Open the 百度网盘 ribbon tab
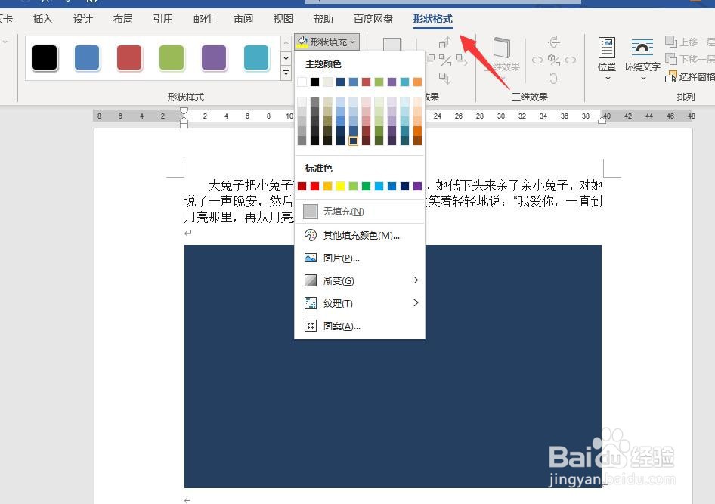Viewport: 715px width, 504px height. coord(373,19)
